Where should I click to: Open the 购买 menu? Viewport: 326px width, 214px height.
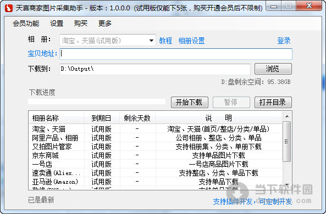(81, 23)
